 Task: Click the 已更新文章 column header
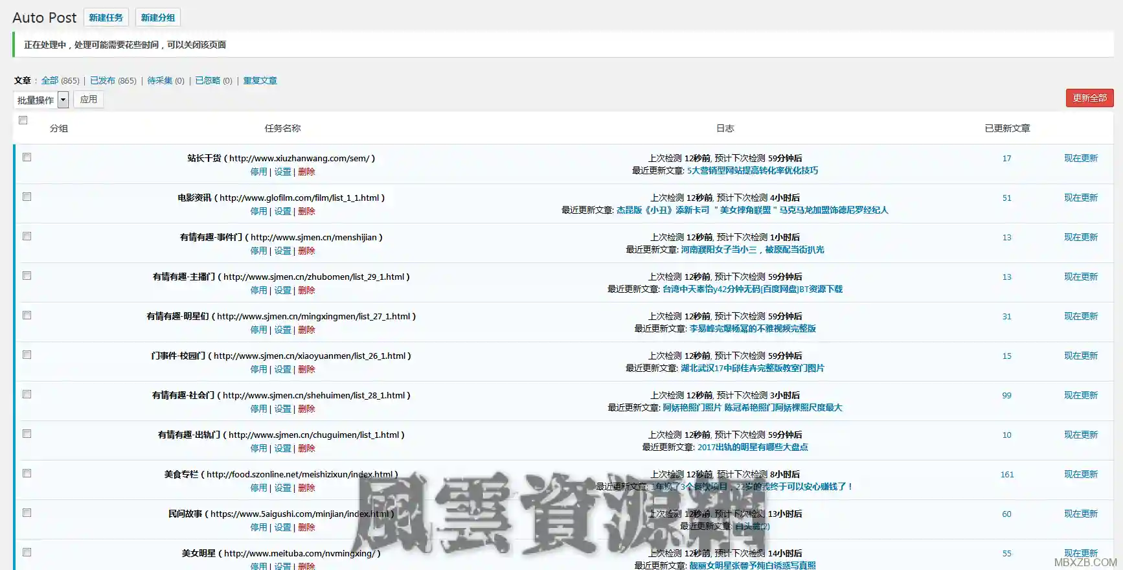pos(1007,128)
